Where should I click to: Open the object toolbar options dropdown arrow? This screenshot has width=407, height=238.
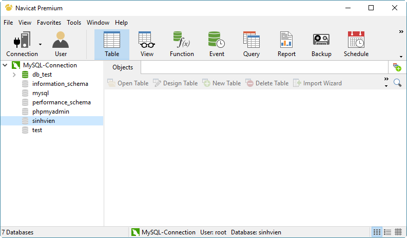(x=386, y=86)
